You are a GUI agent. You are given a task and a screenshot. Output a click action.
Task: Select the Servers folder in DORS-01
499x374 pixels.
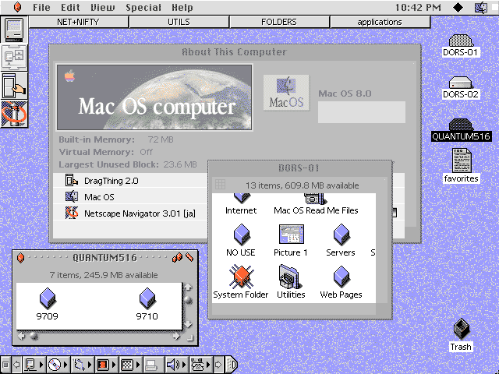click(341, 240)
